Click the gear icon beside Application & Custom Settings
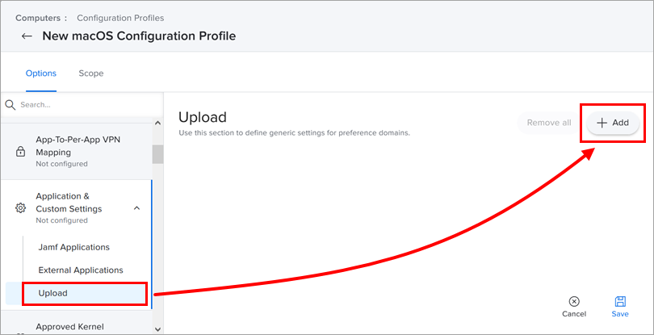 [21, 208]
